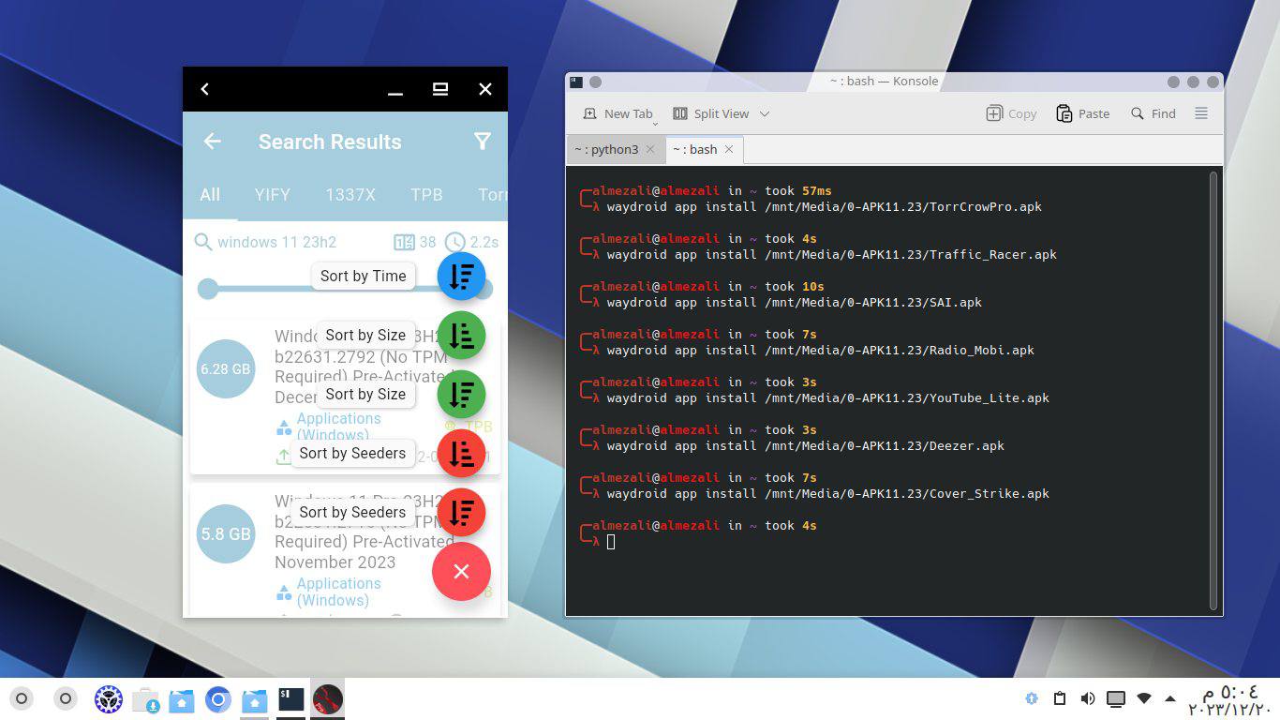Click the network wifi tray icon

1144,698
